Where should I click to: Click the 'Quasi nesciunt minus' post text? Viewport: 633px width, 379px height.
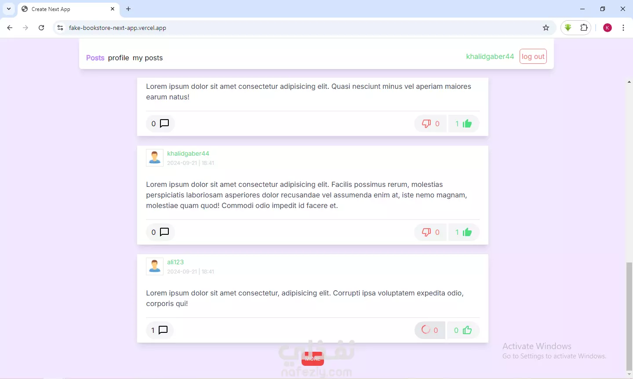309,91
